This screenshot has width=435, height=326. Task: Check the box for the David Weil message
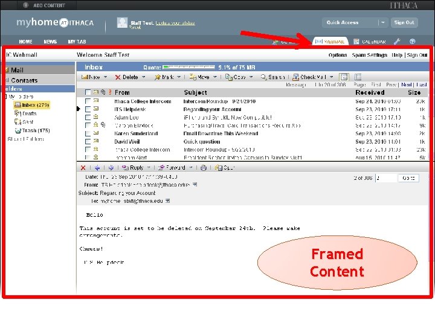(88, 142)
